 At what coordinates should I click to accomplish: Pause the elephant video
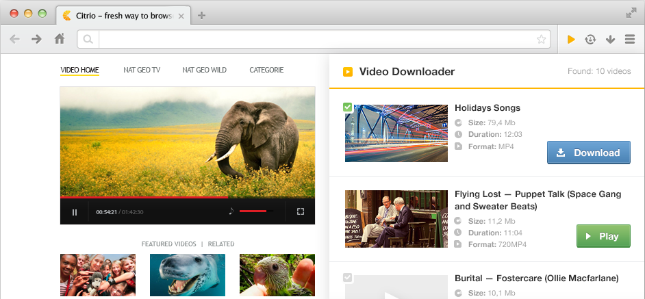[x=75, y=212]
